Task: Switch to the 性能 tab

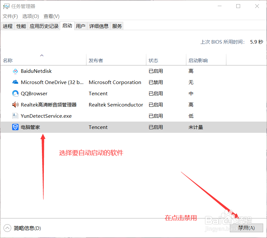Action: point(21,26)
